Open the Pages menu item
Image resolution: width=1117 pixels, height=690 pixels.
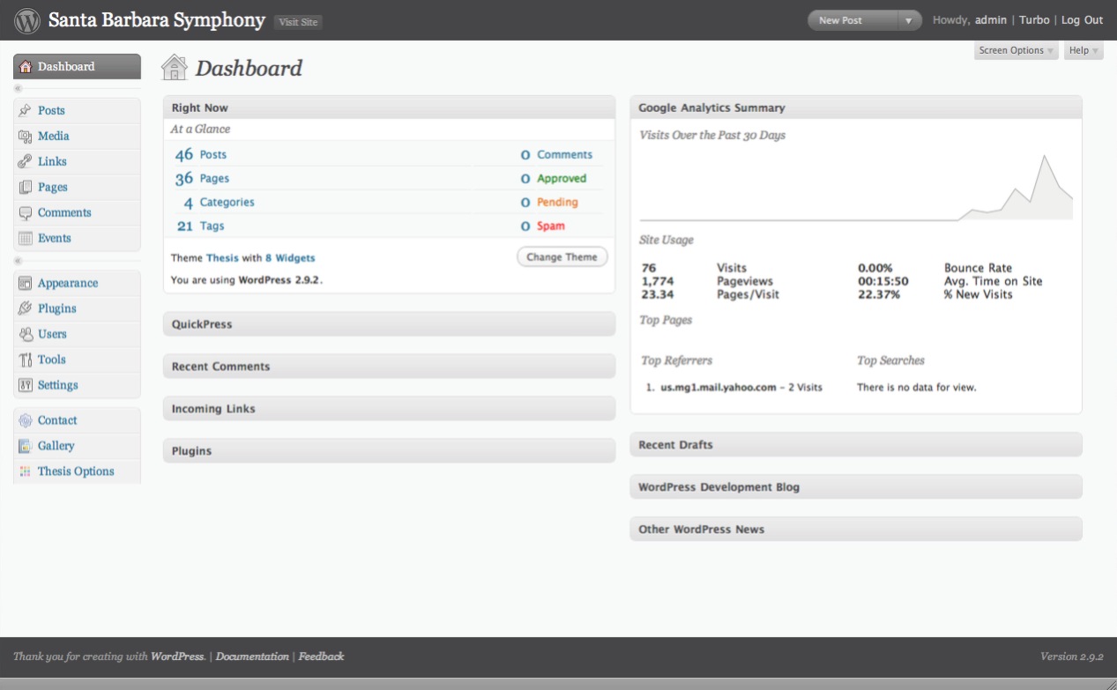tap(53, 188)
